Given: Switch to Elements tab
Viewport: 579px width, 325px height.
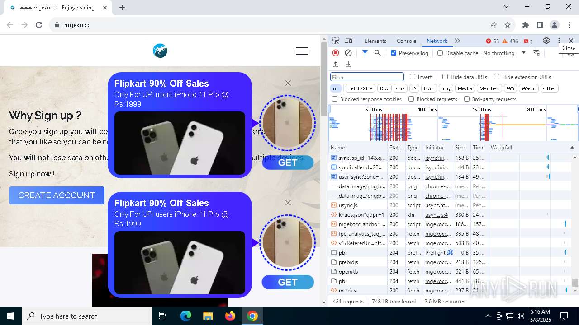Looking at the screenshot, I should pyautogui.click(x=375, y=41).
